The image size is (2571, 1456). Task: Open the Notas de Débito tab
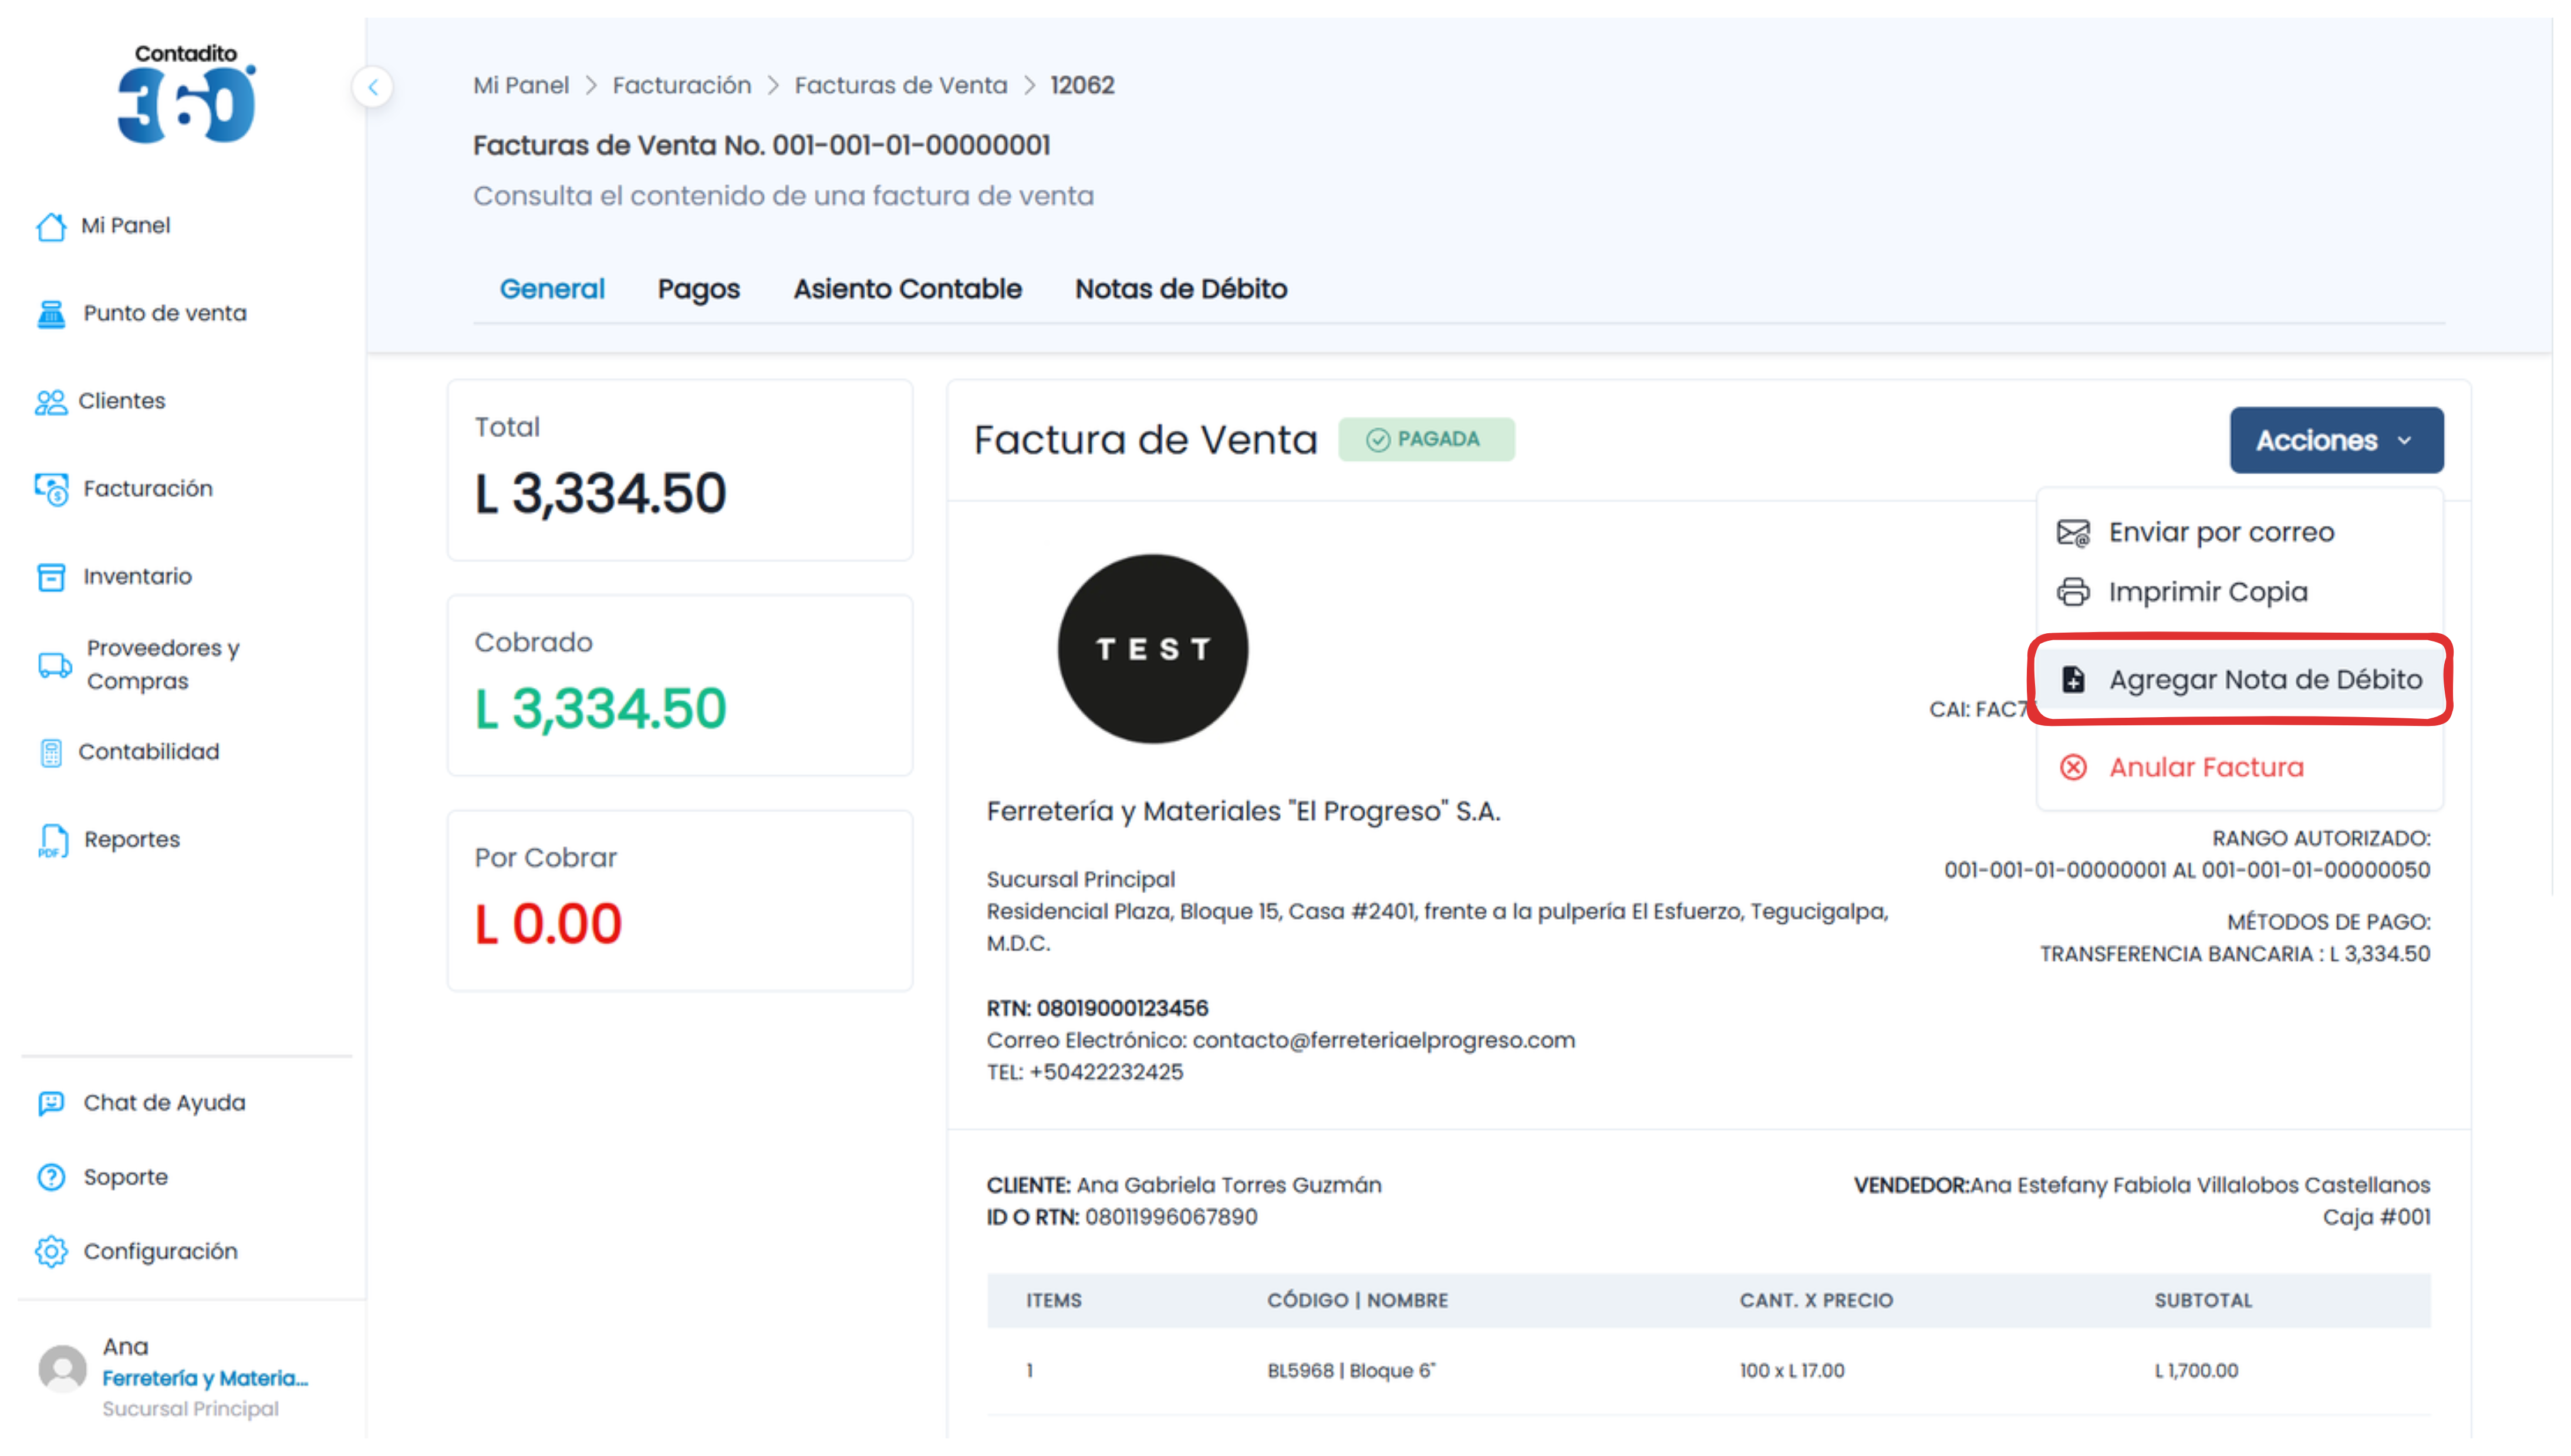point(1180,289)
